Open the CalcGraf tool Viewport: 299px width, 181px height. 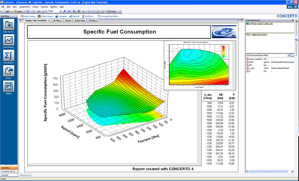(74, 16)
